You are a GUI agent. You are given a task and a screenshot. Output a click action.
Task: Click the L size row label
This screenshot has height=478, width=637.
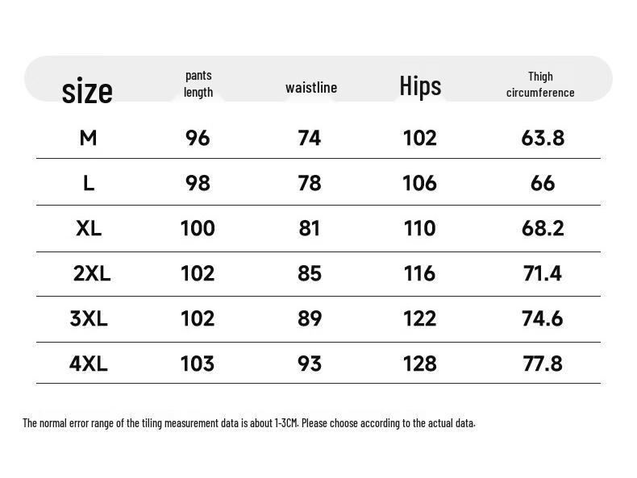[89, 183]
